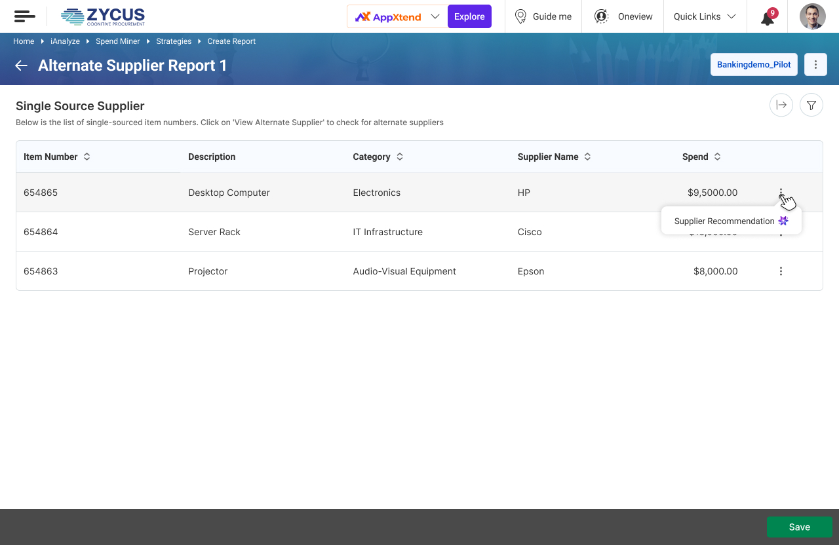
Task: Click the Zycus logo
Action: pos(103,16)
